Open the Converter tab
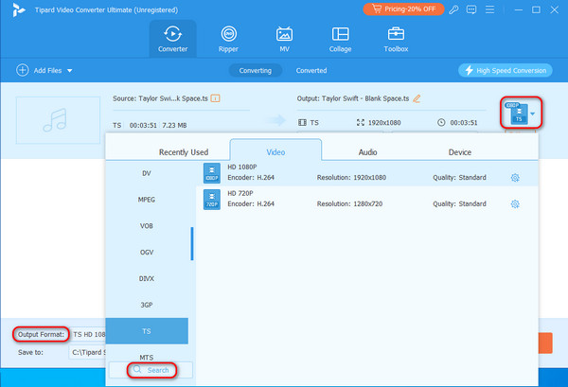Viewport: 568px width, 387px height. pos(172,39)
